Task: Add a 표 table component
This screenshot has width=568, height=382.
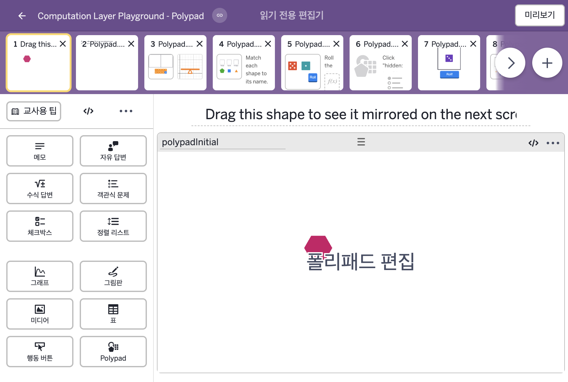Action: (x=113, y=314)
